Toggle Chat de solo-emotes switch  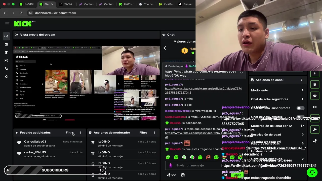[300, 117]
